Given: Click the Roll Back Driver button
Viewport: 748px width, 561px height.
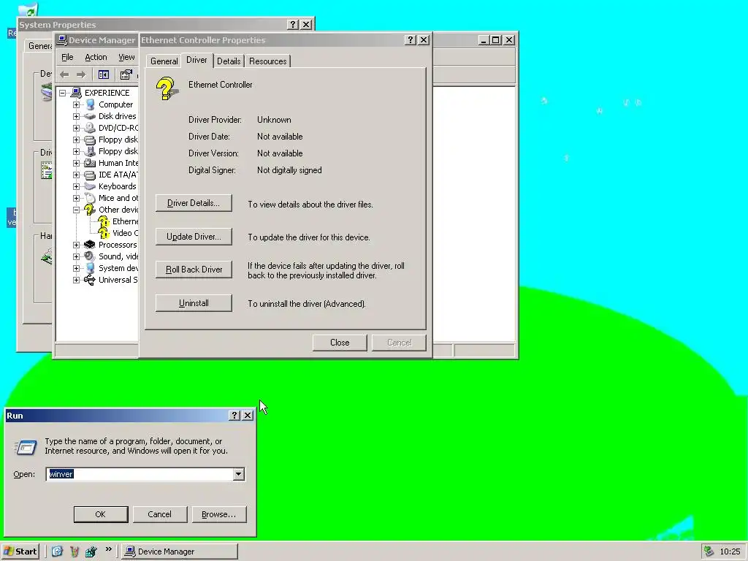Looking at the screenshot, I should click(x=194, y=270).
